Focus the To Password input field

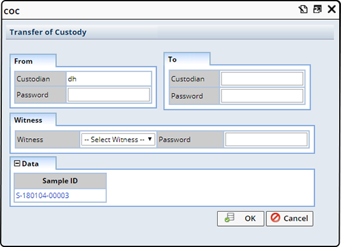coord(262,96)
